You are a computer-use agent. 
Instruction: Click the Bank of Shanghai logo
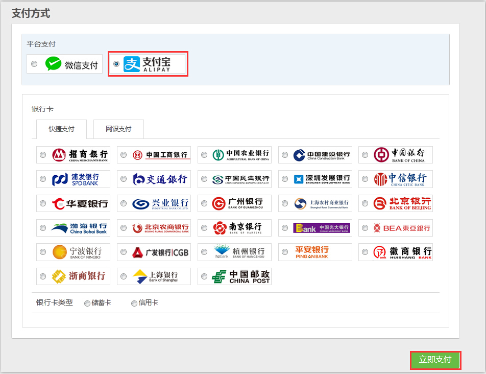pos(155,276)
